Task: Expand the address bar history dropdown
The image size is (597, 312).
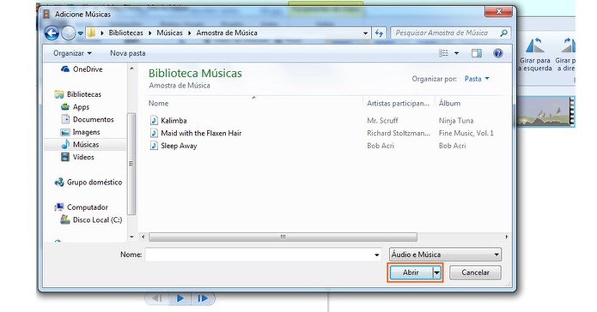Action: click(365, 33)
